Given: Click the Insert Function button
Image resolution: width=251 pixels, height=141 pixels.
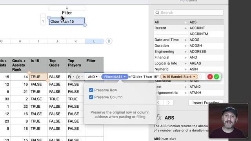Looking at the screenshot, I should click(x=206, y=103).
